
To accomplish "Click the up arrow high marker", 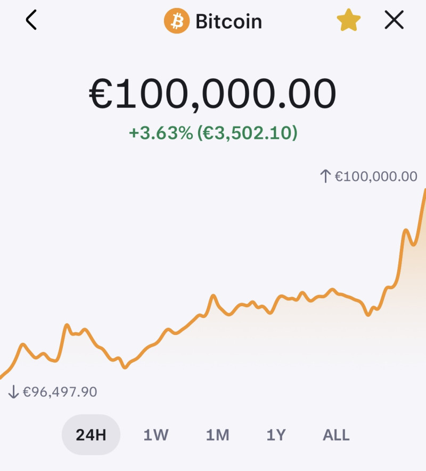I will coord(325,176).
